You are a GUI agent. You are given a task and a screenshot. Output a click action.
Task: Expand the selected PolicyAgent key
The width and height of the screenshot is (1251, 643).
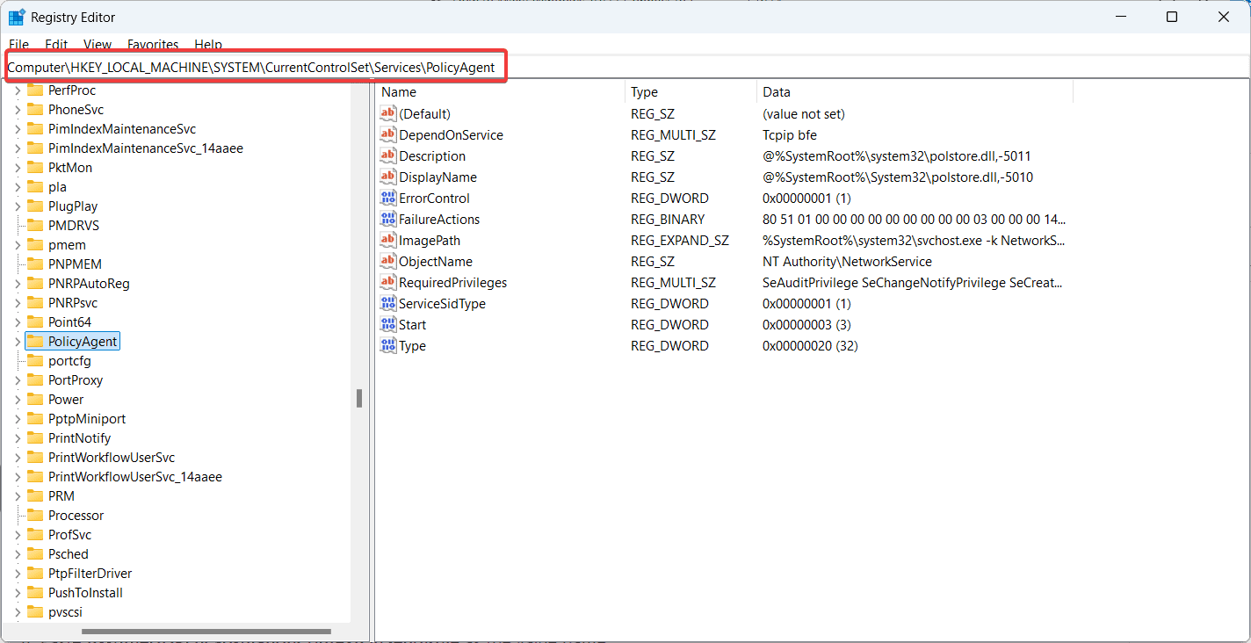coord(17,341)
